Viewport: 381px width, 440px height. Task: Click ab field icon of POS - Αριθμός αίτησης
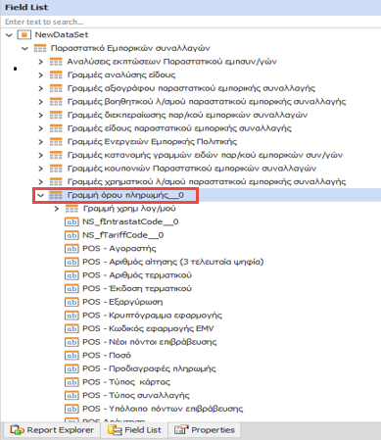click(x=71, y=263)
